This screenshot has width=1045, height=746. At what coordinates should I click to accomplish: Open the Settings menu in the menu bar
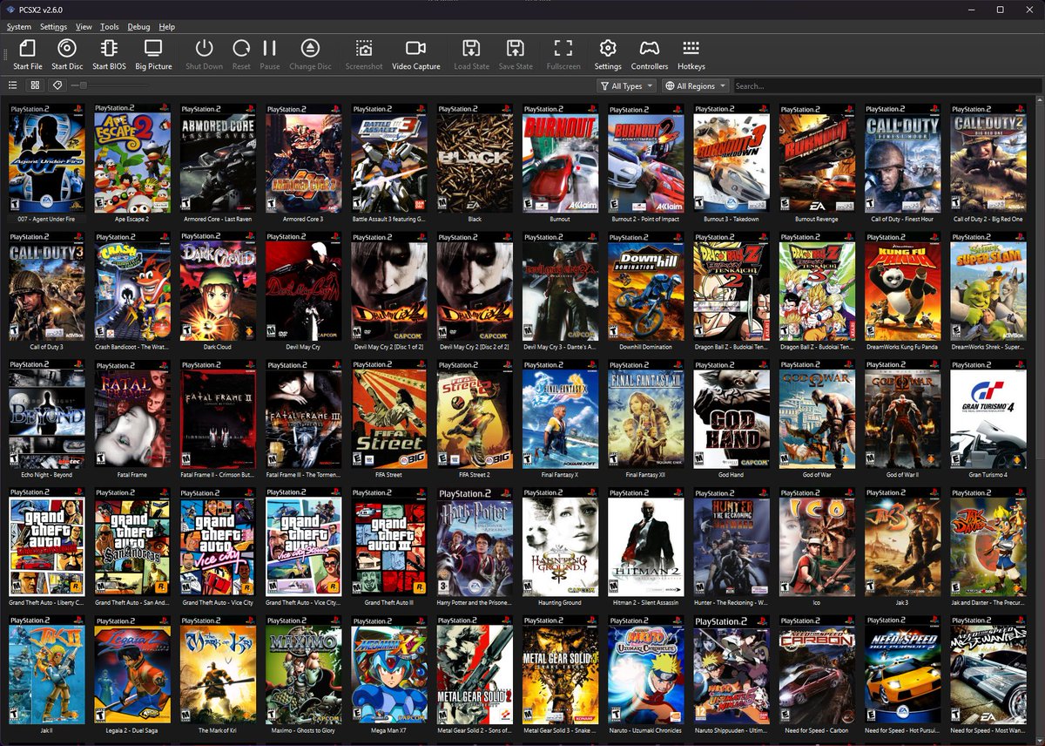pos(54,27)
